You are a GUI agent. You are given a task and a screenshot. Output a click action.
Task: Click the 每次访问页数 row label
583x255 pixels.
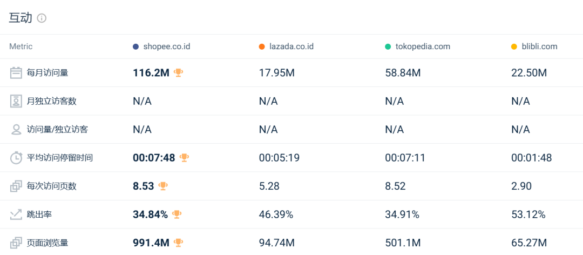point(51,186)
